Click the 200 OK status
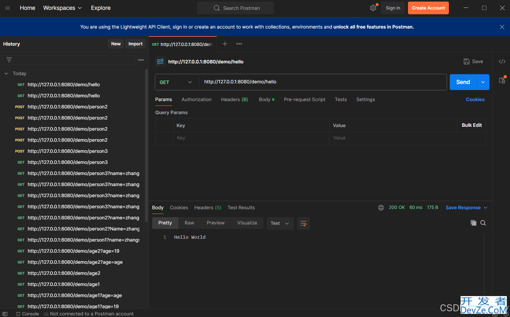Image resolution: width=510 pixels, height=317 pixels. pyautogui.click(x=397, y=207)
